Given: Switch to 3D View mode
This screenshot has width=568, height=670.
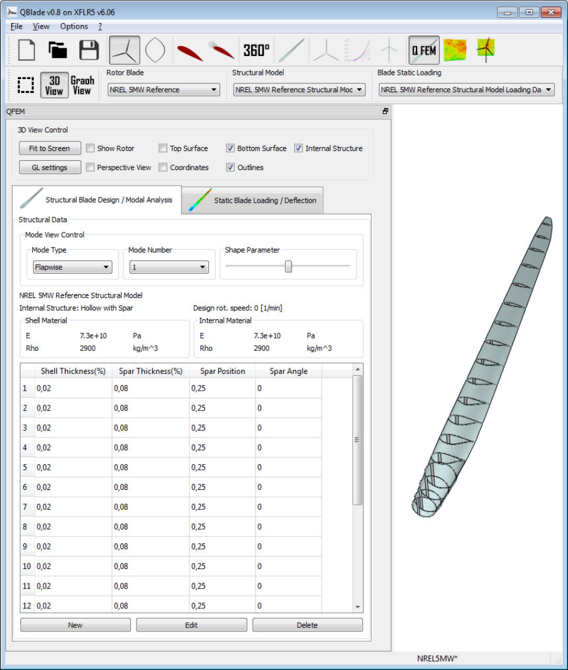Looking at the screenshot, I should point(54,85).
